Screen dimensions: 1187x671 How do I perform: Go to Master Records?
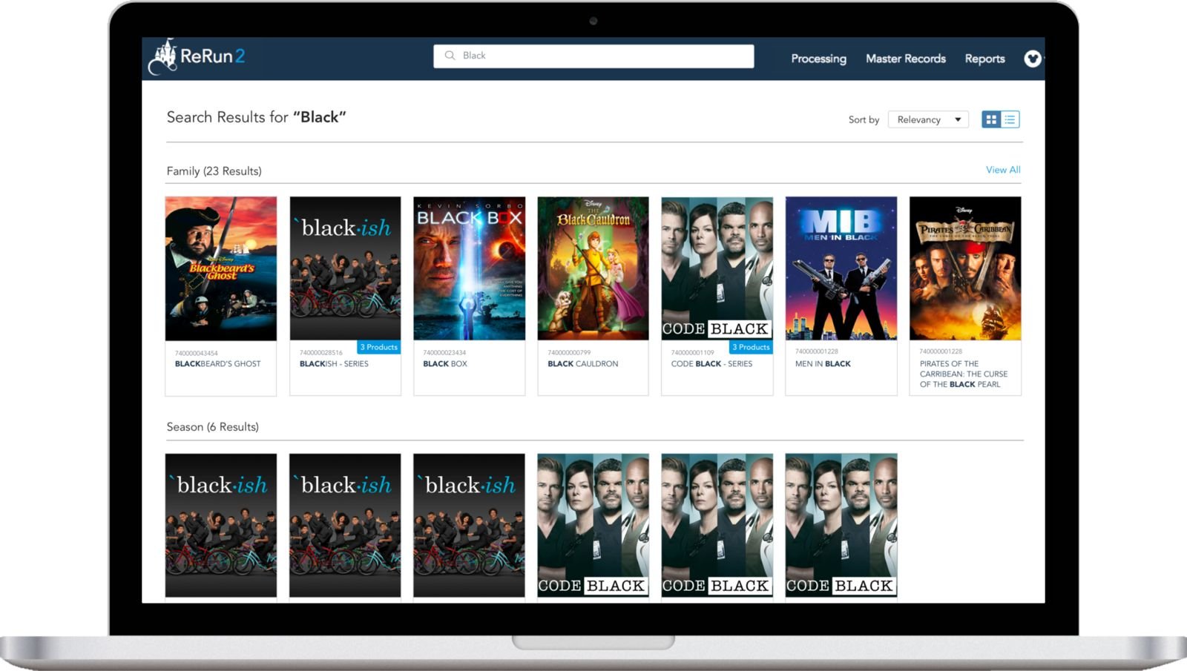pyautogui.click(x=906, y=59)
